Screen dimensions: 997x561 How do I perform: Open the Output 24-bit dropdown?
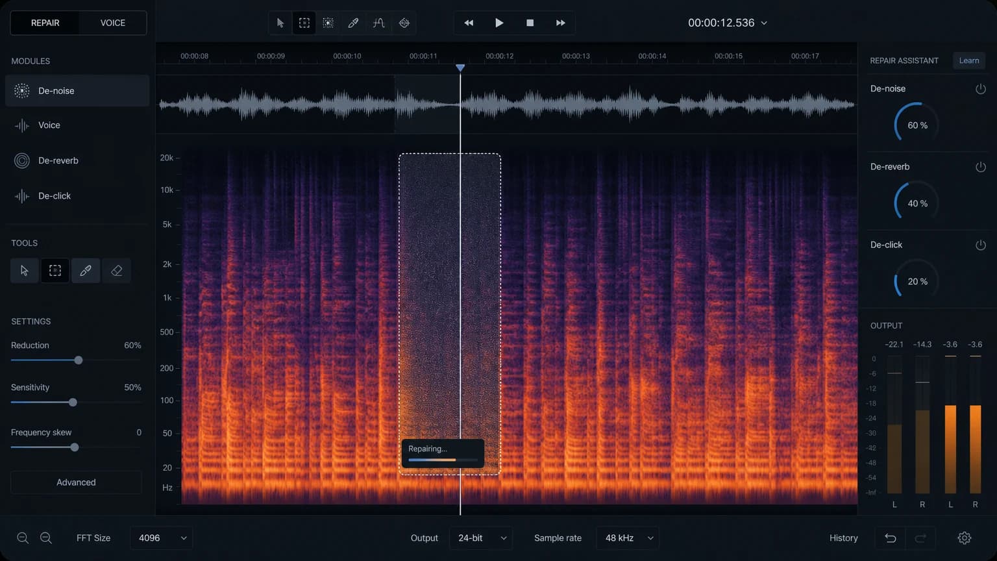click(480, 538)
